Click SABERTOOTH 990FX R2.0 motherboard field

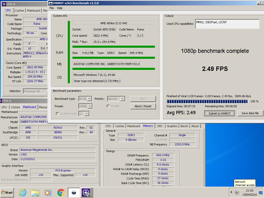coord(106,64)
